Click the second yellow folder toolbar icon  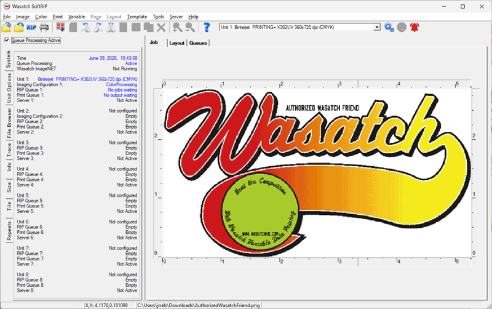coord(19,27)
